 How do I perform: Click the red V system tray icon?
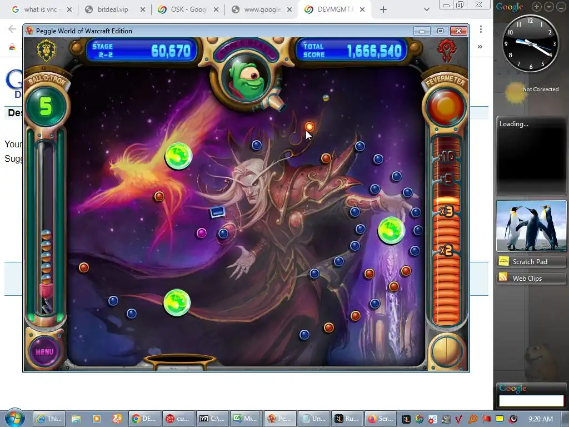click(x=458, y=419)
